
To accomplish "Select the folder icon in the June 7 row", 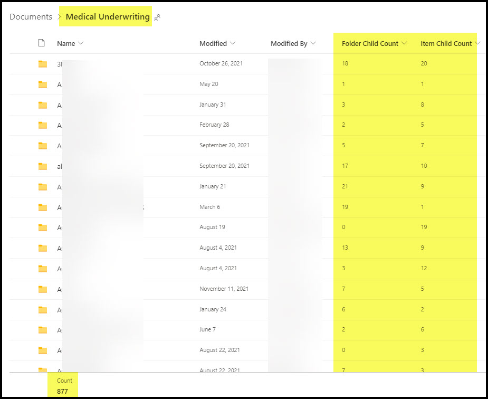I will [43, 330].
